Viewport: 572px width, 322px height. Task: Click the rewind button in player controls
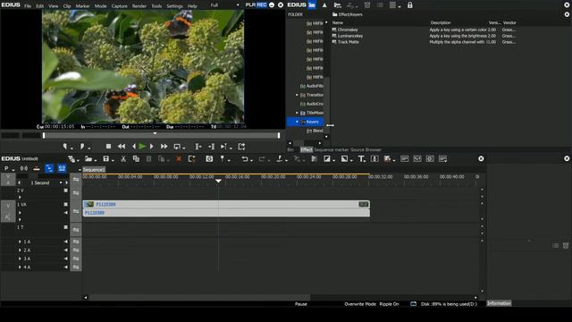(x=122, y=147)
